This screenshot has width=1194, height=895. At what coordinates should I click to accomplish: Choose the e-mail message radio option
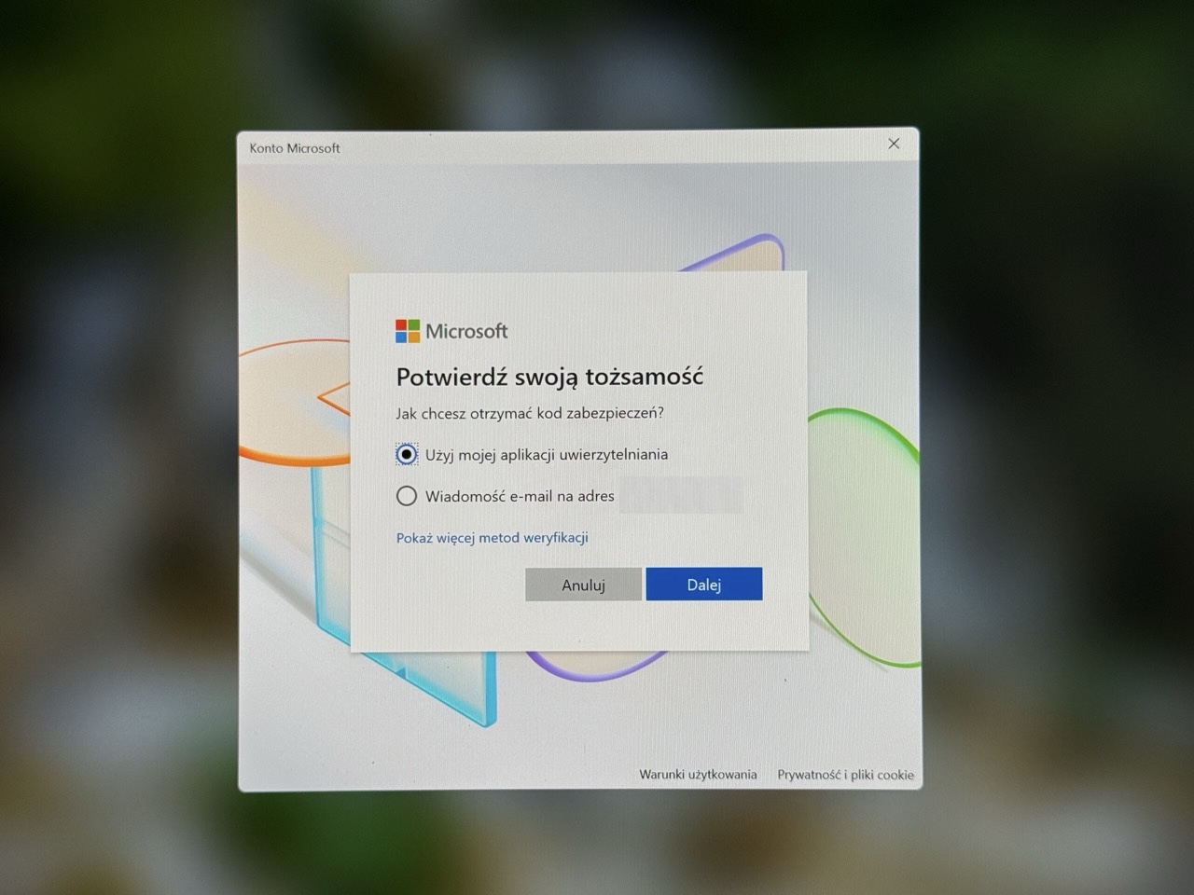click(x=407, y=496)
